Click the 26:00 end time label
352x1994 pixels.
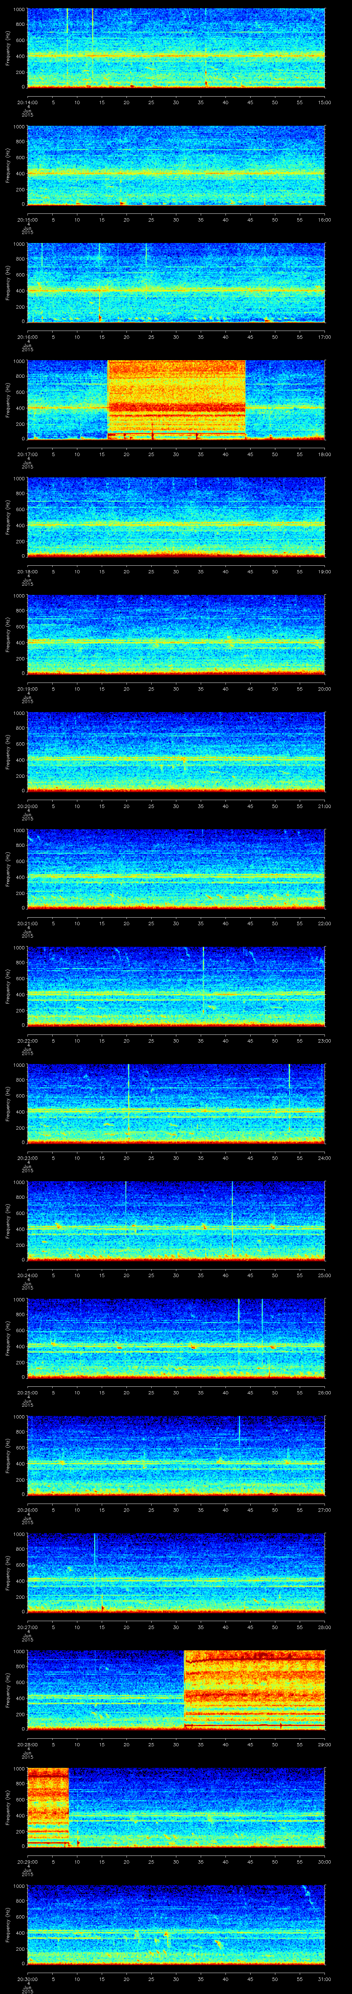[x=325, y=1393]
